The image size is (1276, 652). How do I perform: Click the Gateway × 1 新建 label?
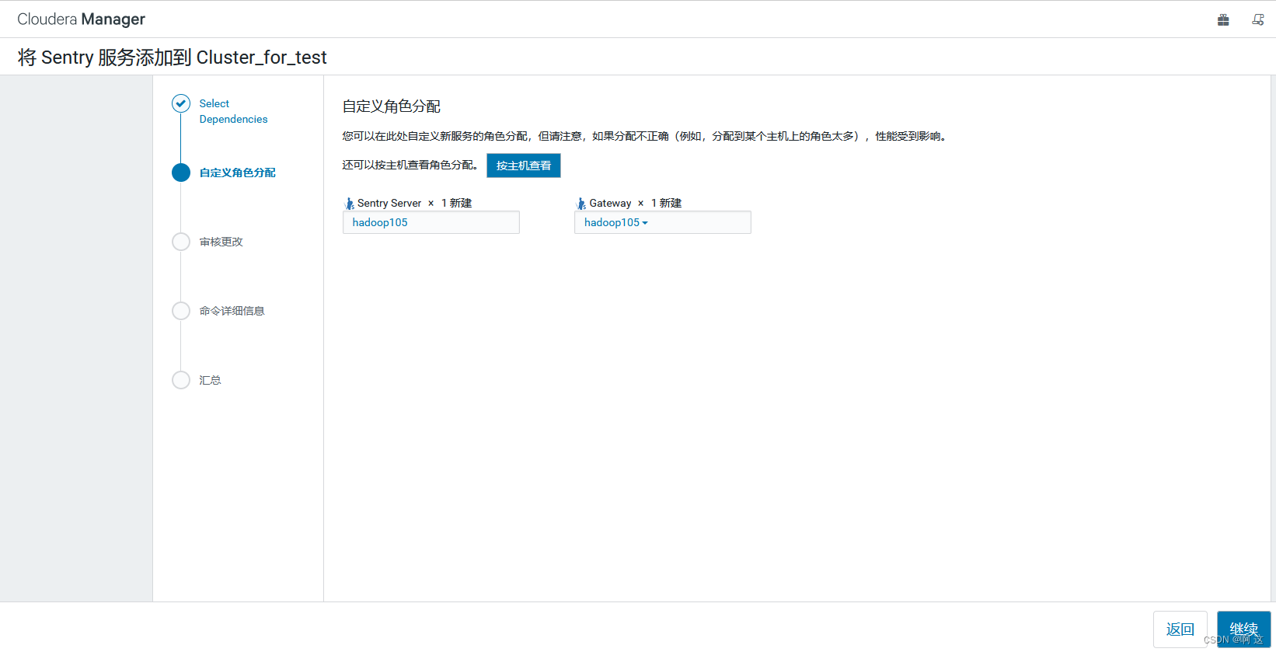[x=635, y=203]
